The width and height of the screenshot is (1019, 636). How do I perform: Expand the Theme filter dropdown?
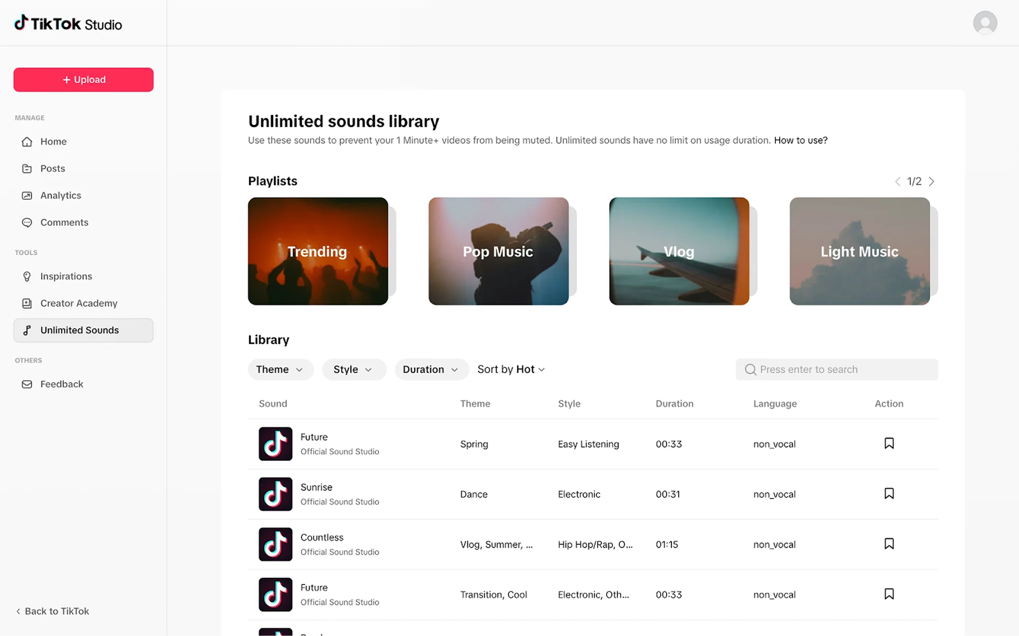pyautogui.click(x=280, y=369)
